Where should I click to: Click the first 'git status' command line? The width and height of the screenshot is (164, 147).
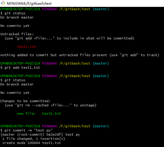(13, 13)
